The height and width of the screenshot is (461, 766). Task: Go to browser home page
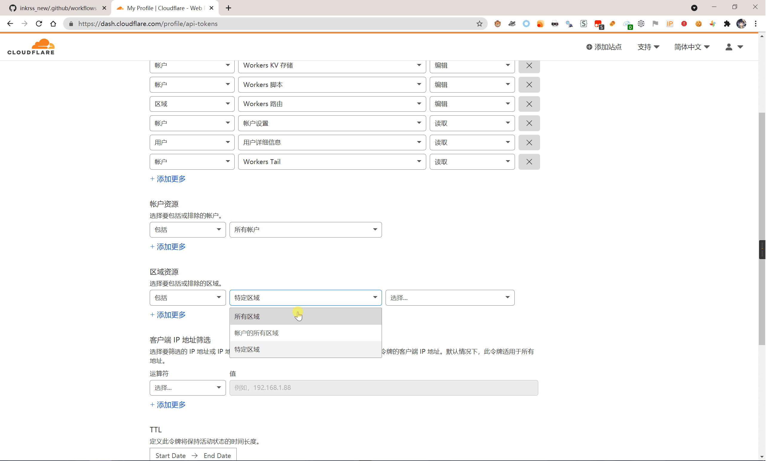tap(53, 24)
